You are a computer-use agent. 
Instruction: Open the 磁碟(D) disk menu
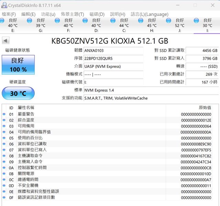tap(97, 14)
